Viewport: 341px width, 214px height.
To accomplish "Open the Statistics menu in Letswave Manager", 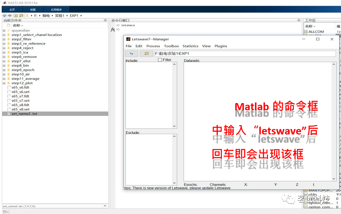I will [190, 46].
